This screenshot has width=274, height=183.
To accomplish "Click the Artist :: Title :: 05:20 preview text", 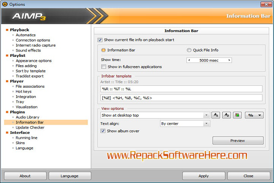I will (x=119, y=82).
